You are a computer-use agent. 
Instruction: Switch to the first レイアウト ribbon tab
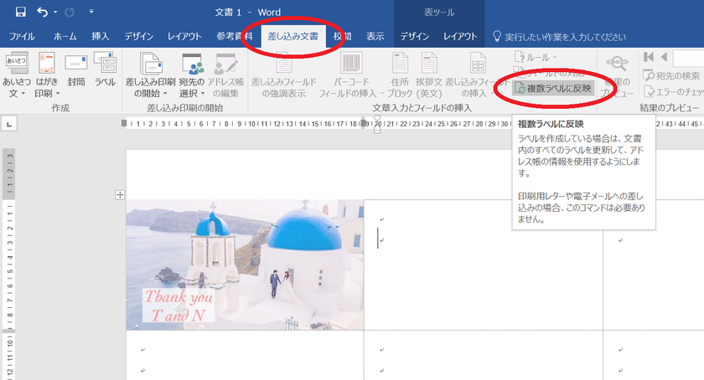pyautogui.click(x=184, y=36)
